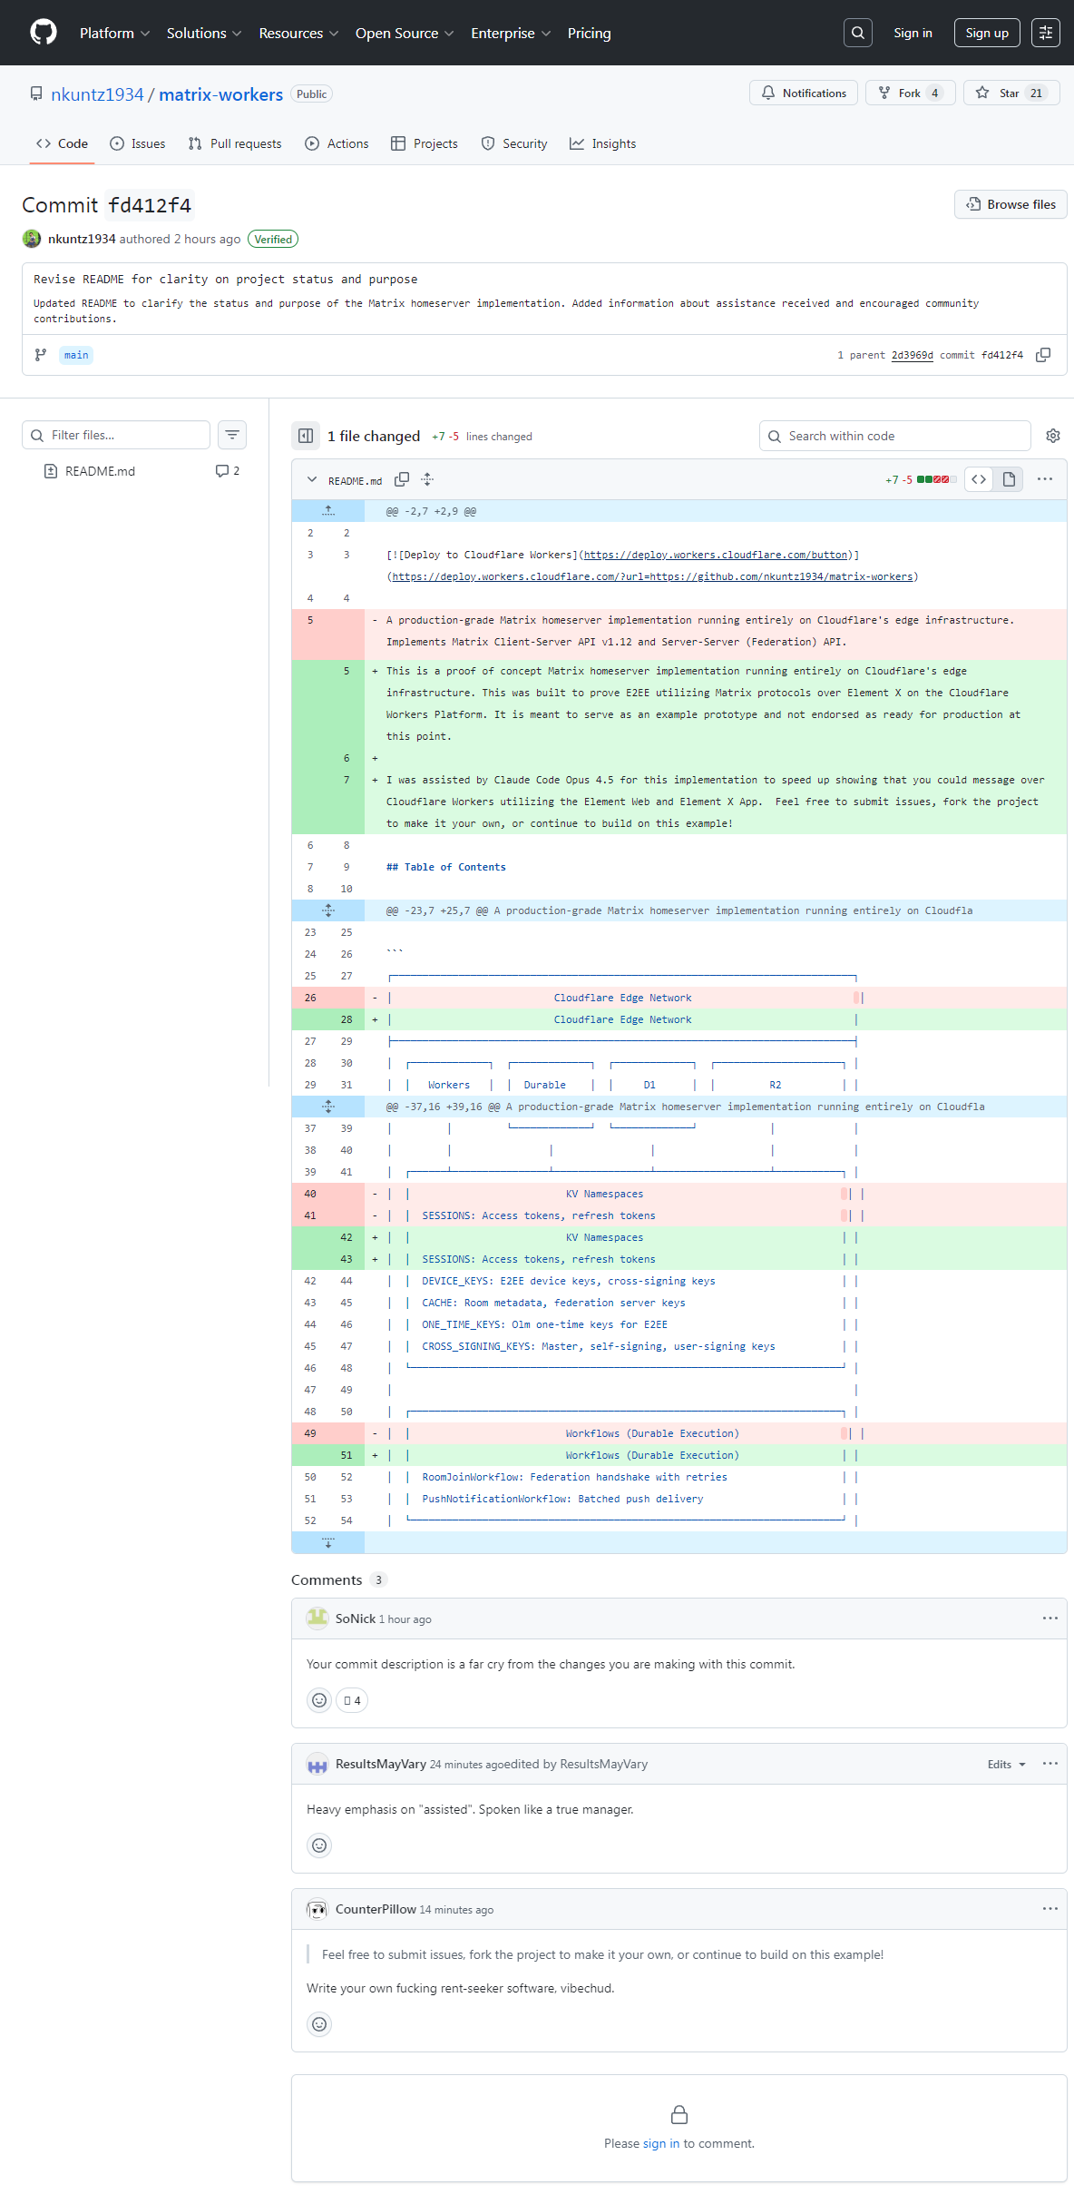Expand lines below line 54

(328, 1542)
